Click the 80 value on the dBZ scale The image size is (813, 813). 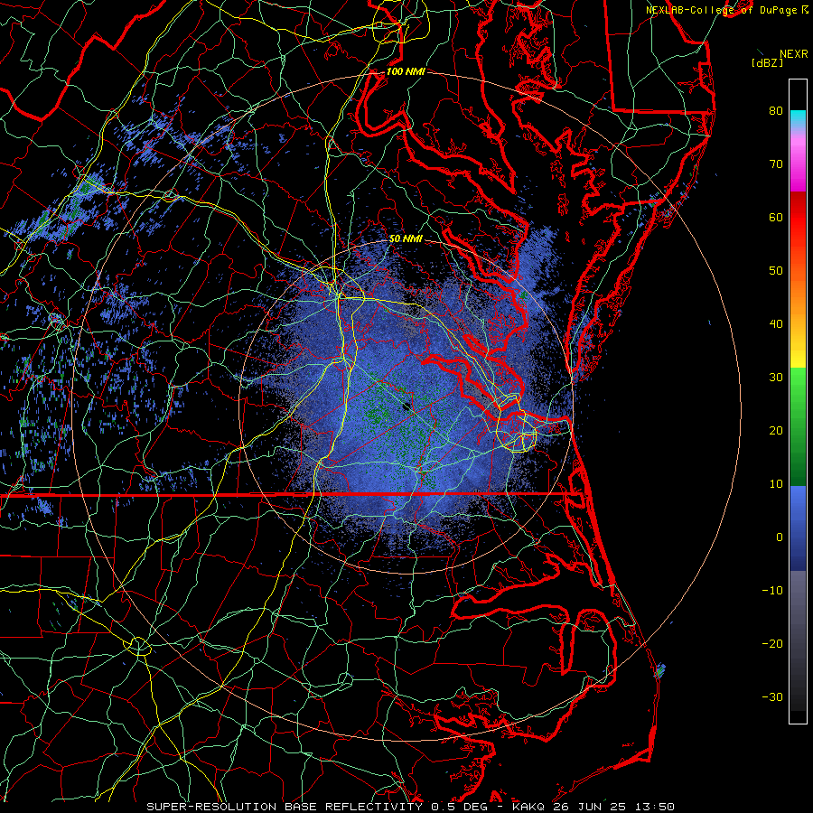coord(776,110)
